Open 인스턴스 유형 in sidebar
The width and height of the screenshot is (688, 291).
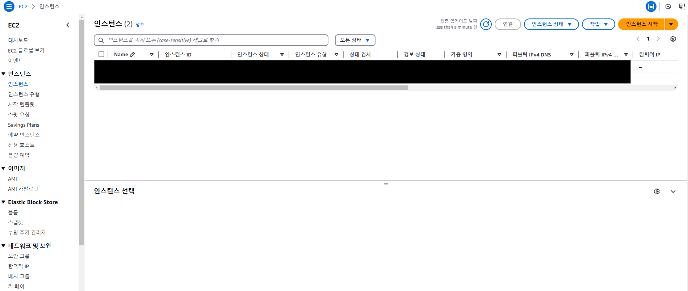pyautogui.click(x=24, y=94)
